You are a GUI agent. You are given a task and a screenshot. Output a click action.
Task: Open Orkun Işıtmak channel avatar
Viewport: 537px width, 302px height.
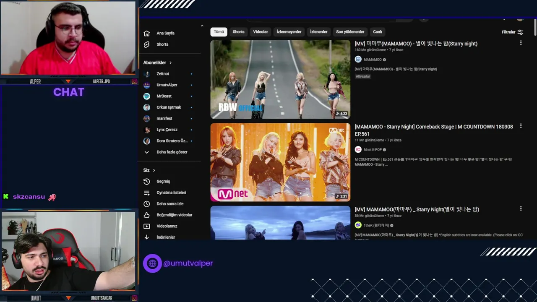pos(146,107)
